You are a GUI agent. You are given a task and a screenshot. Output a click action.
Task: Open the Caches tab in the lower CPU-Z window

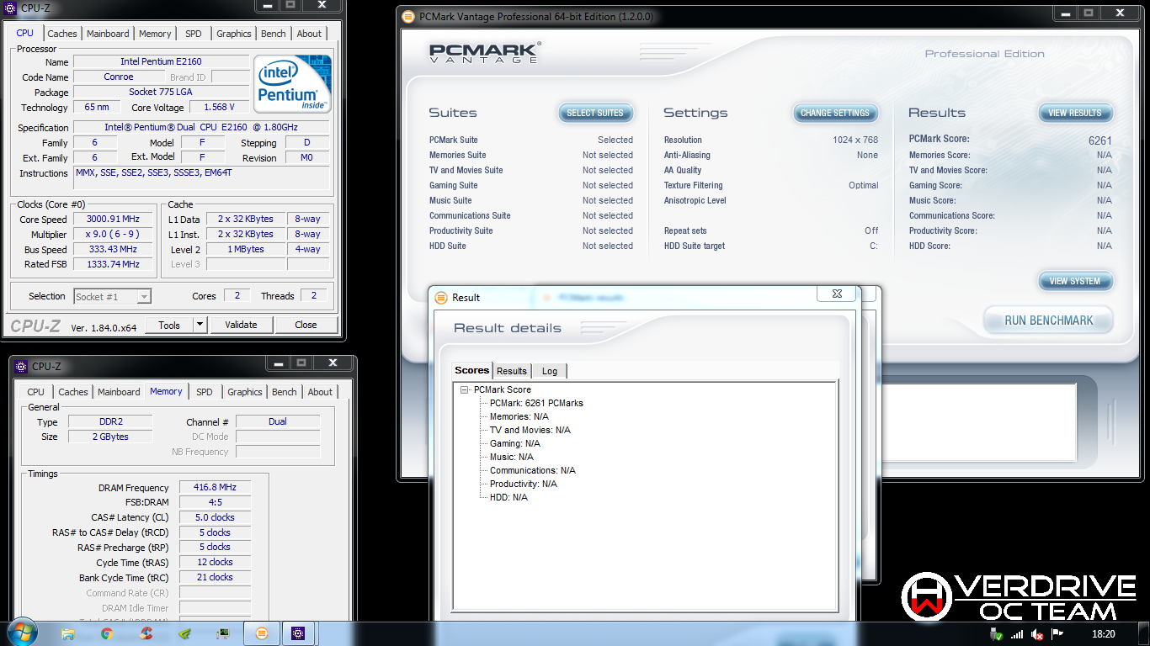73,392
